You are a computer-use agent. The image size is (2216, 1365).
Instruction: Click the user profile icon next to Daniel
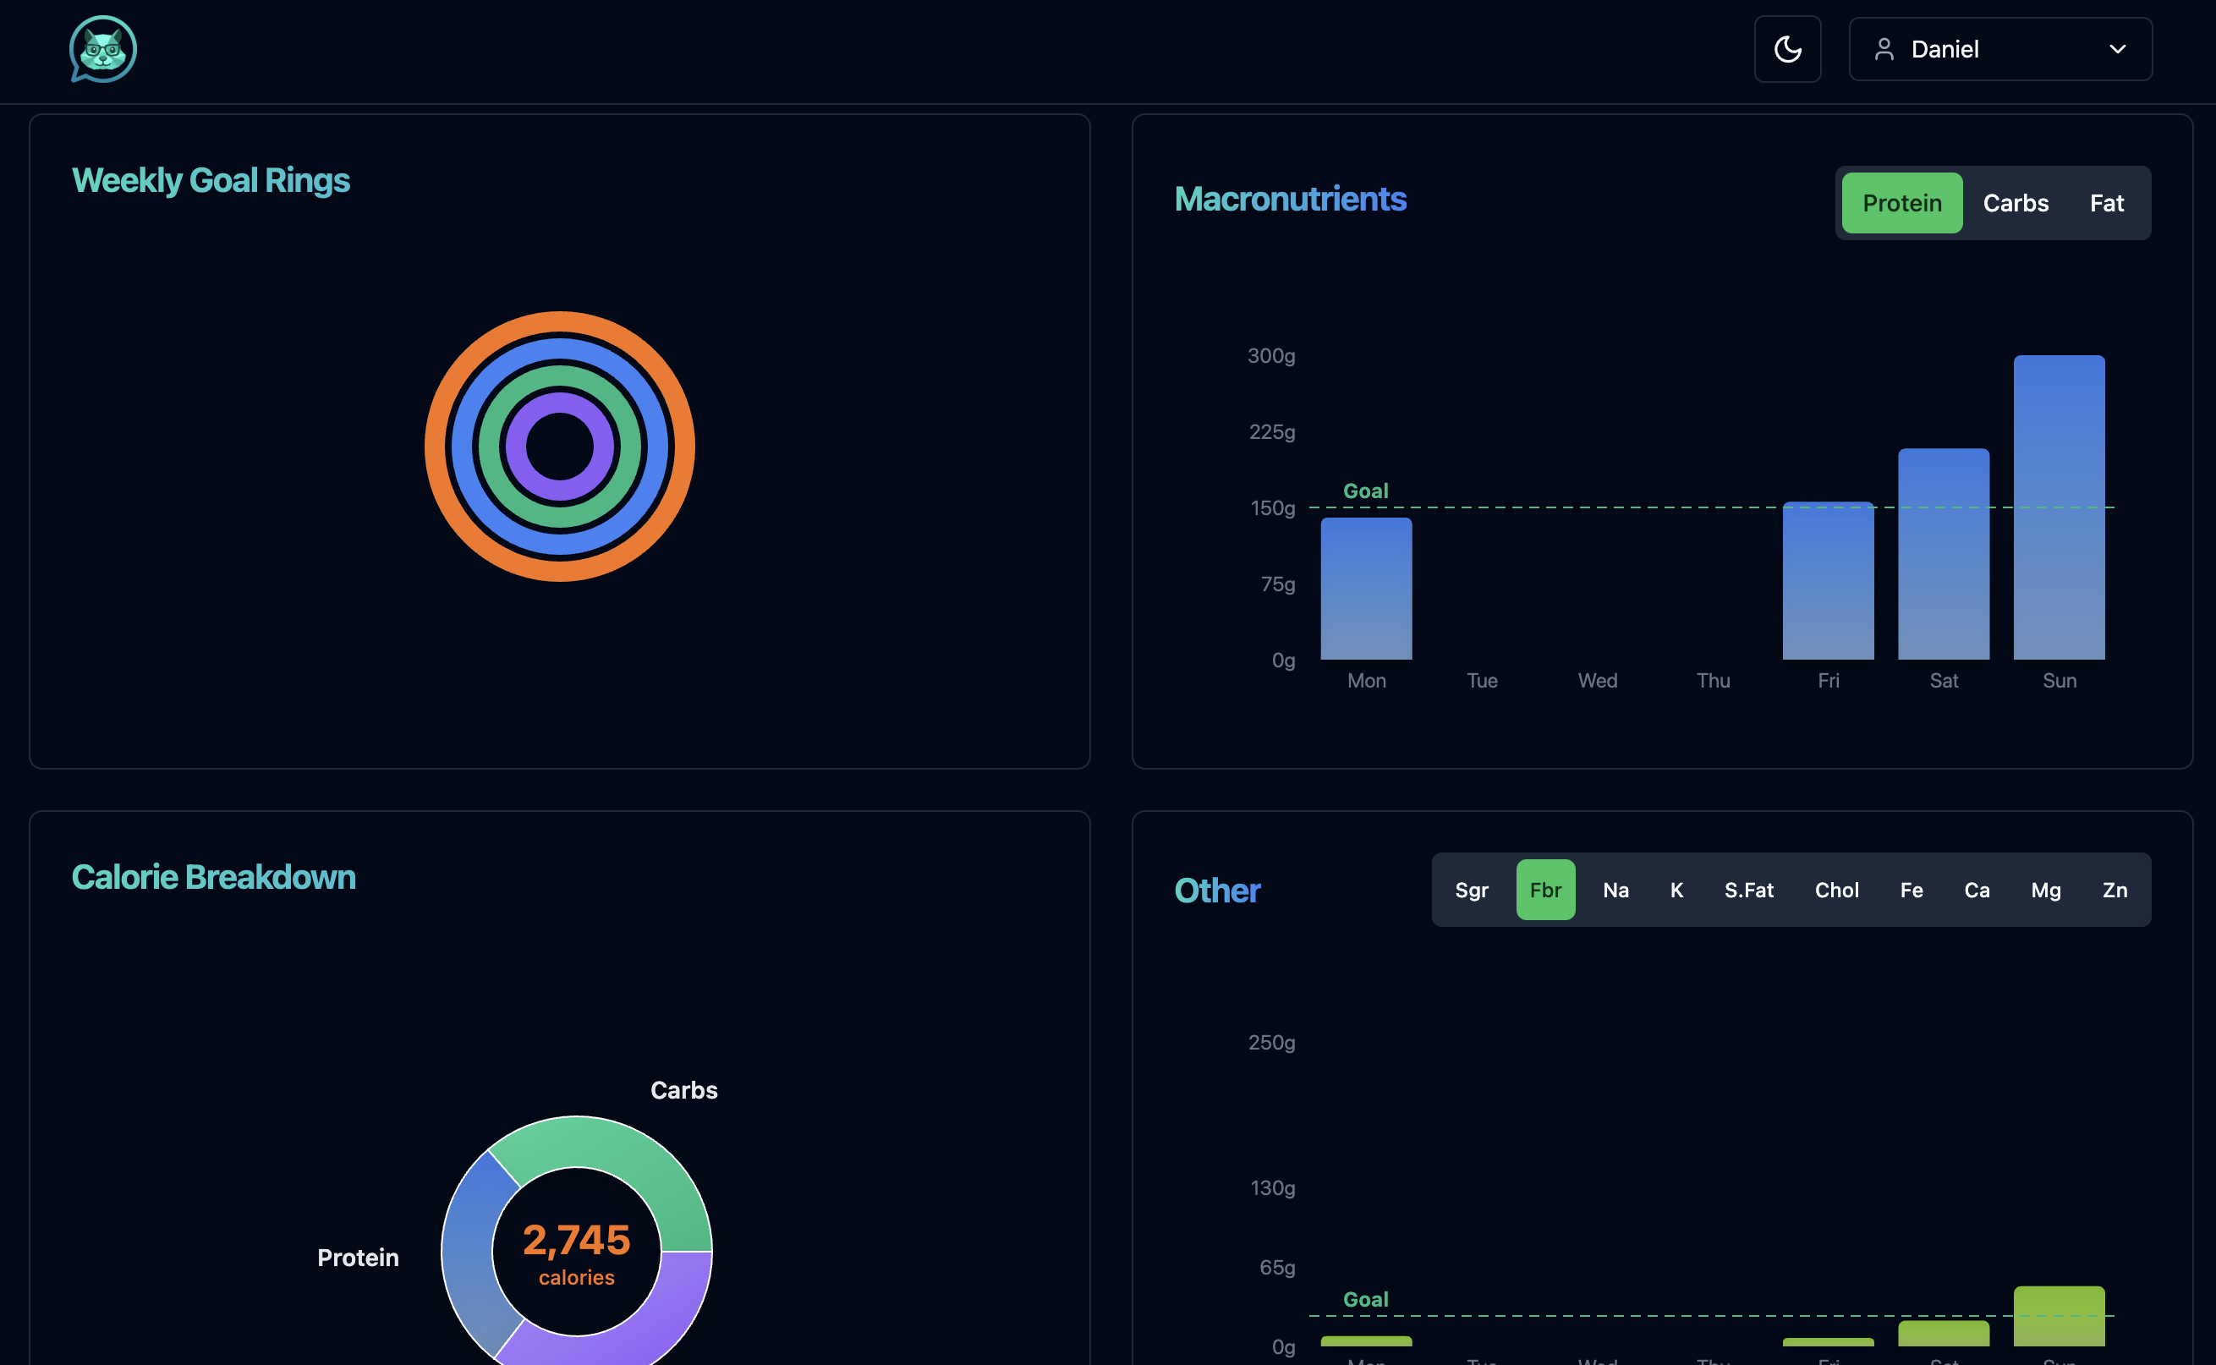1883,50
